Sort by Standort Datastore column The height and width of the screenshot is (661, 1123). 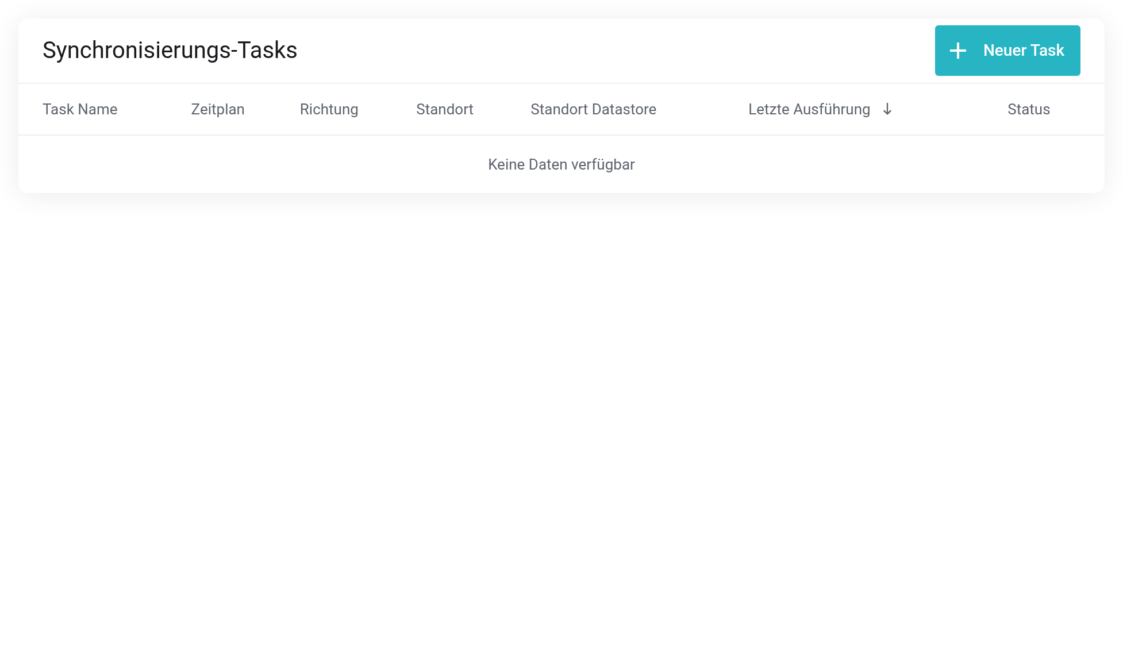pos(593,109)
